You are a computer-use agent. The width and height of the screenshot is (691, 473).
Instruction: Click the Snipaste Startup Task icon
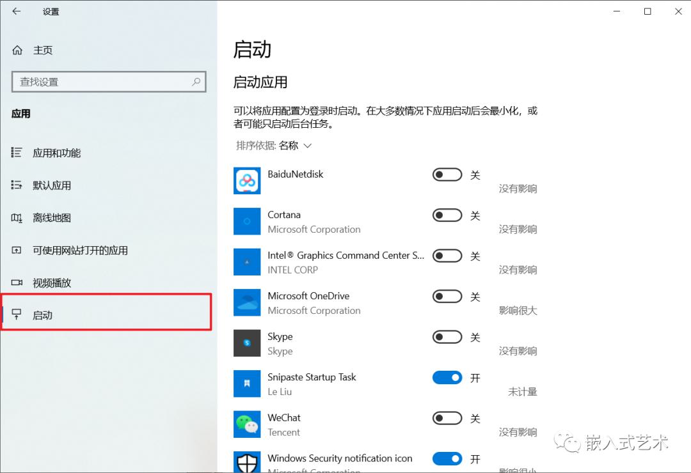point(247,384)
